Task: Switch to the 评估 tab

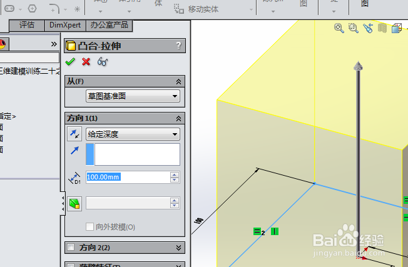Action: coord(27,25)
